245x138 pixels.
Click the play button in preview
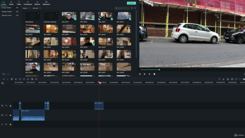(150, 74)
